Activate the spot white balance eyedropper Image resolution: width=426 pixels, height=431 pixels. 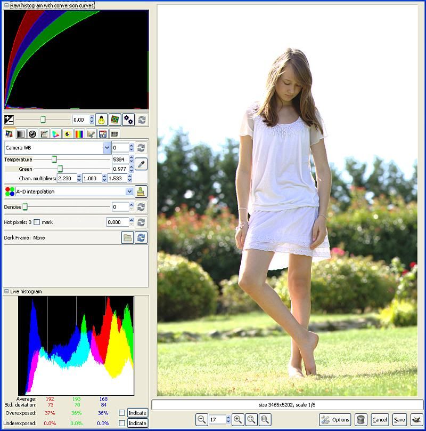140,164
